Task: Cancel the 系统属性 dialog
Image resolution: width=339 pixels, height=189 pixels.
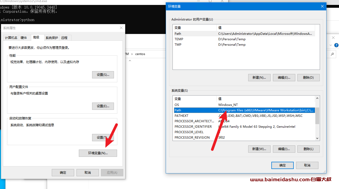Action: coord(88,173)
